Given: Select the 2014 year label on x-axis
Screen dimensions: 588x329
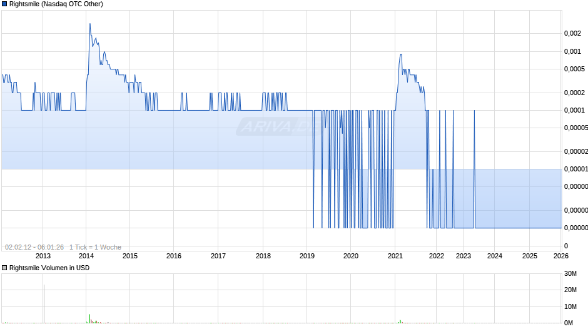Looking at the screenshot, I should 86,256.
